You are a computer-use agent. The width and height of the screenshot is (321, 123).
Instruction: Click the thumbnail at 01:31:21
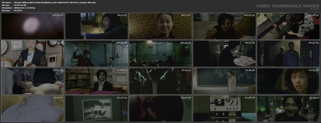[32, 108]
